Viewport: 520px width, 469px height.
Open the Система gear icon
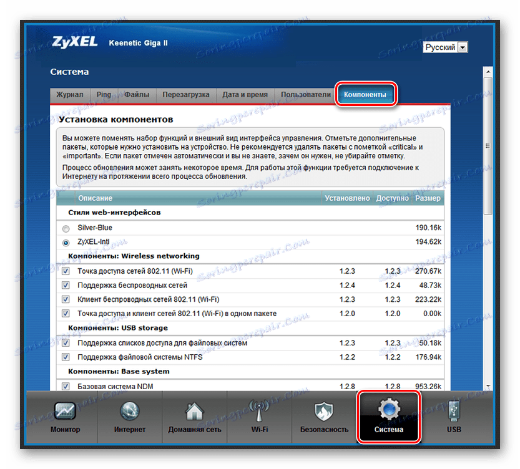click(x=389, y=410)
